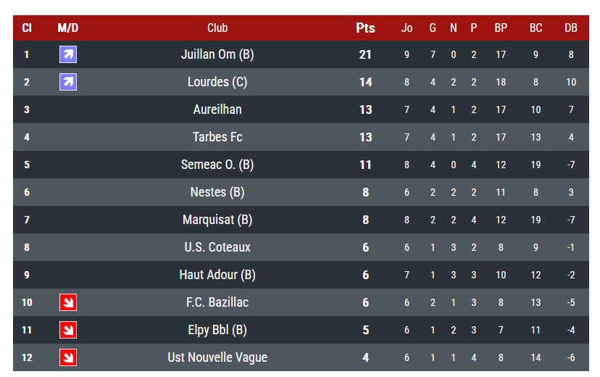Click the red relegation arrow beside F.C. Bazillac
The image size is (600, 377).
tap(68, 302)
